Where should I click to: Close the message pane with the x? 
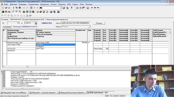click(1, 72)
